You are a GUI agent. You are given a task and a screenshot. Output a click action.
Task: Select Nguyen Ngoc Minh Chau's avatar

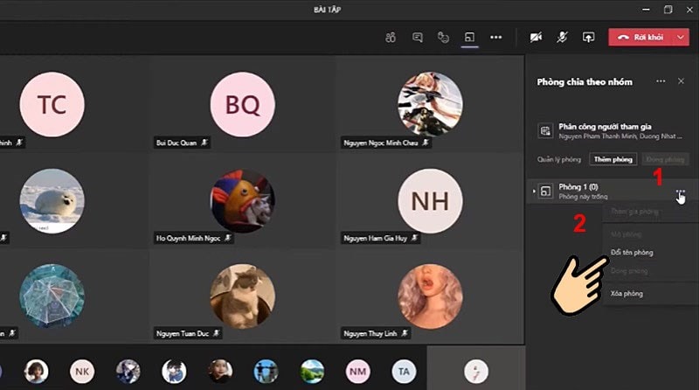(x=430, y=104)
